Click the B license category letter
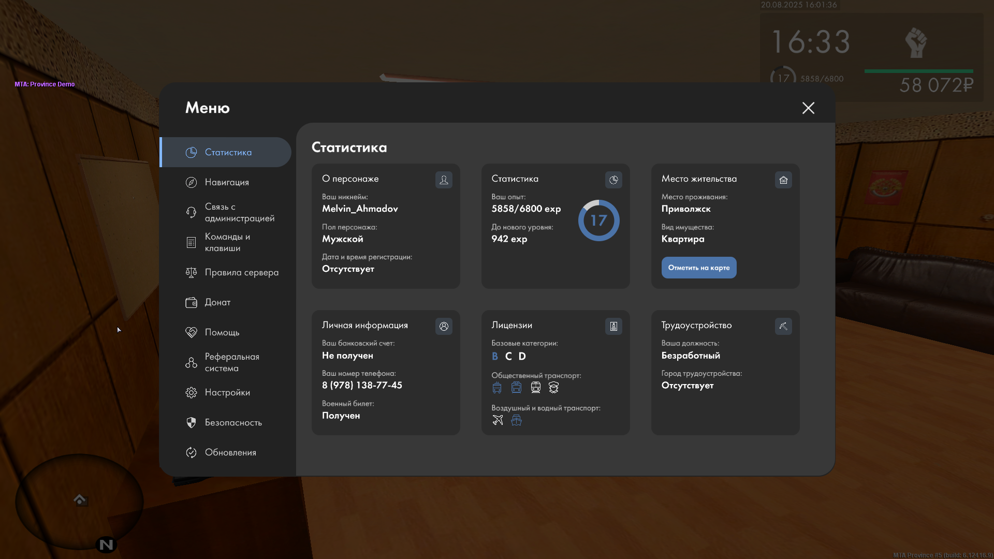The image size is (994, 559). 495,356
